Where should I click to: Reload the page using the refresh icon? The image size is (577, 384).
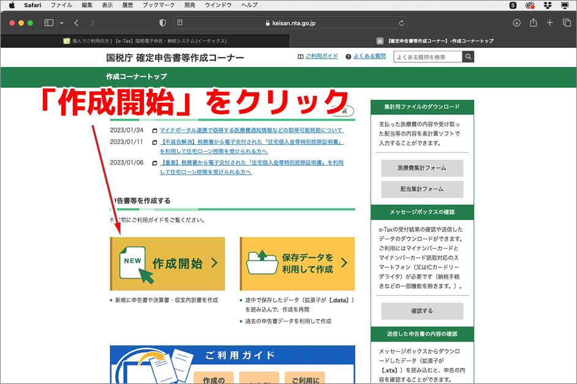point(402,22)
